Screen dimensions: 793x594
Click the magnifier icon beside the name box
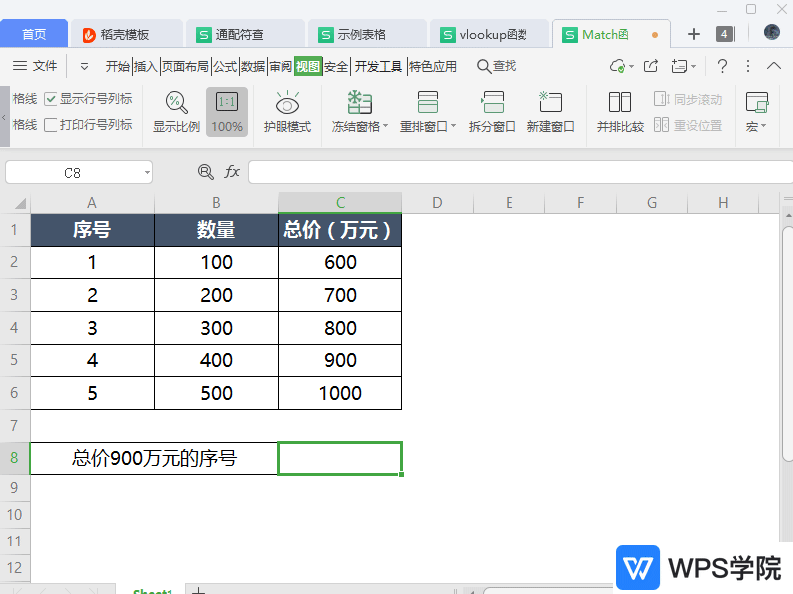205,171
